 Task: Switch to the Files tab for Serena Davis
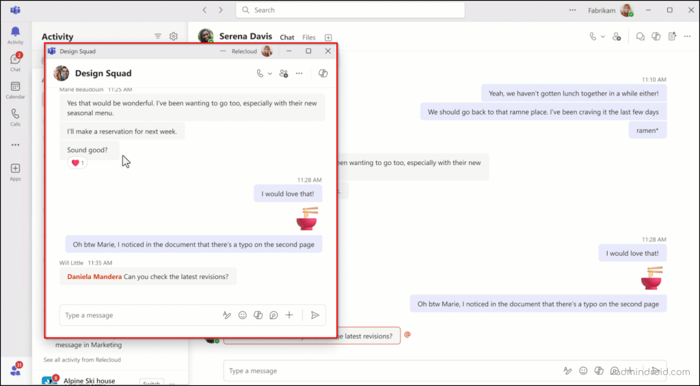coord(308,38)
